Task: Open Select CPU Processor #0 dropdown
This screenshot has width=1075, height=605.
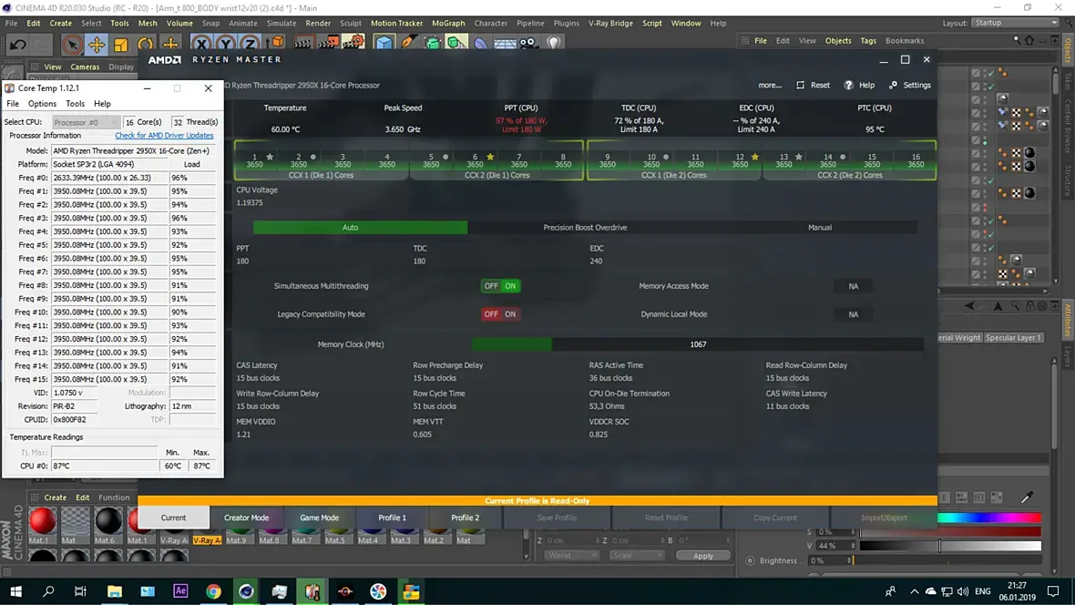Action: 86,122
